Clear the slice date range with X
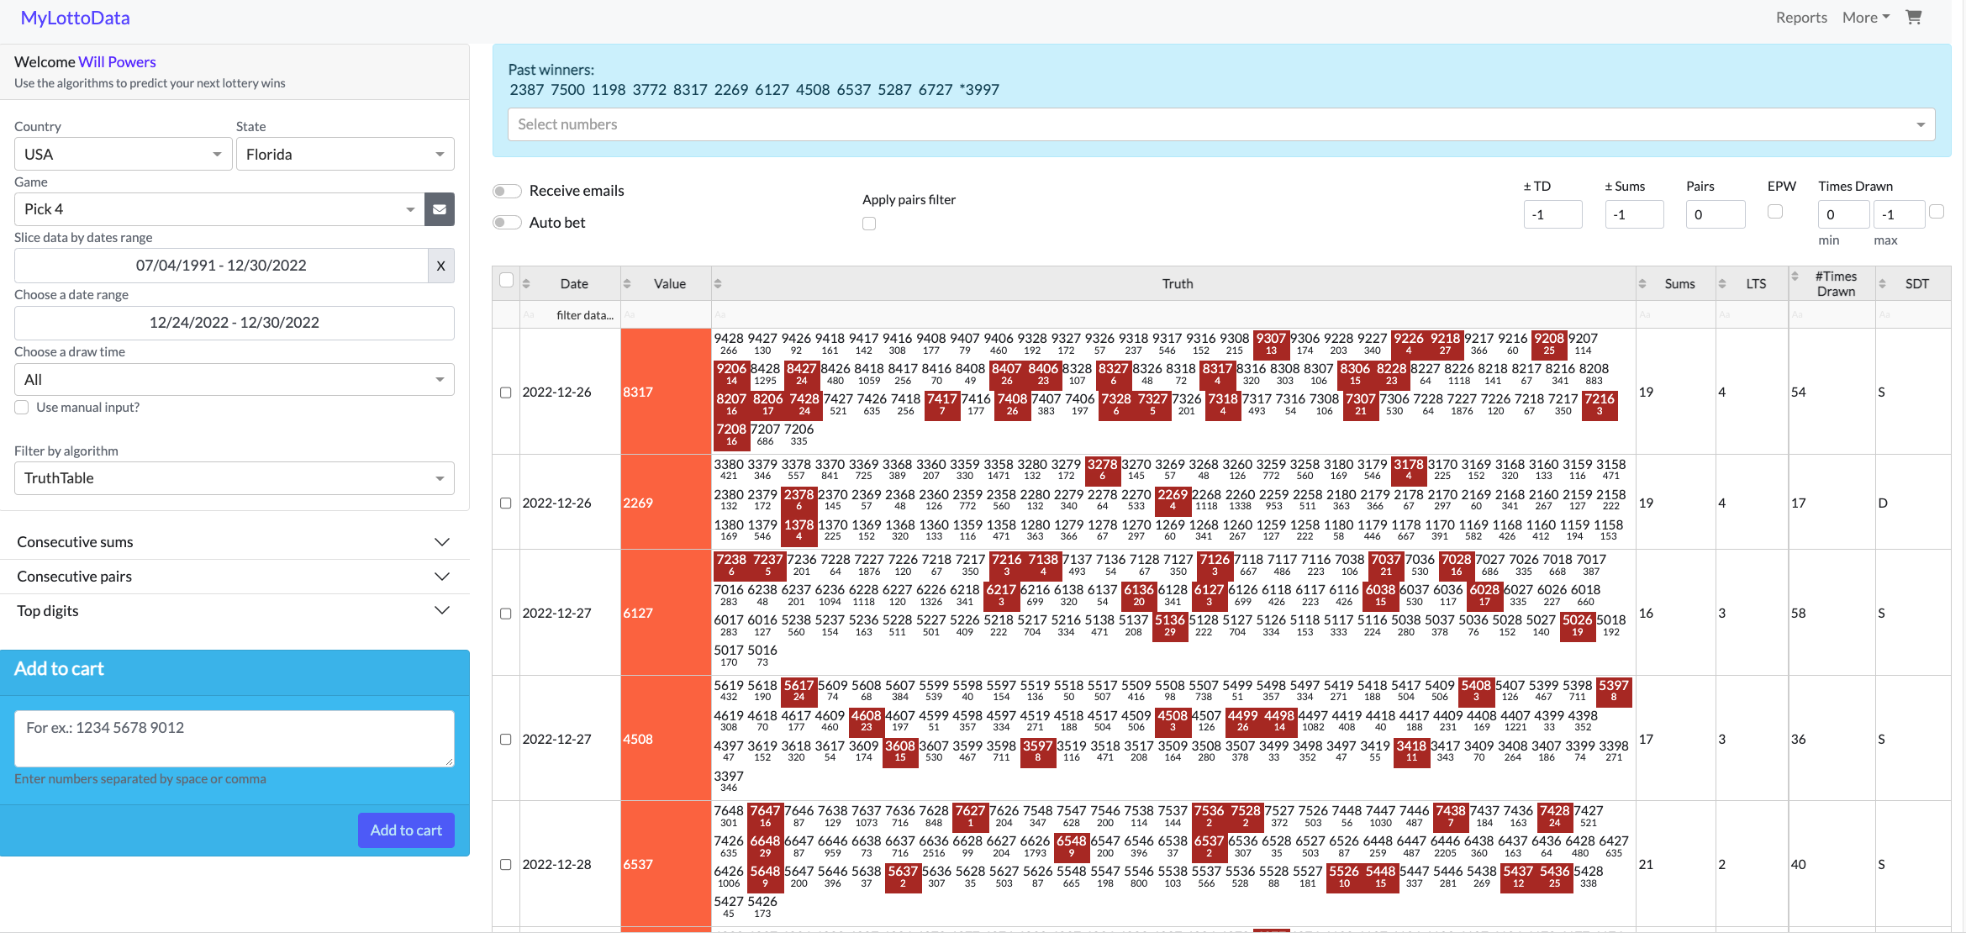 (x=440, y=266)
